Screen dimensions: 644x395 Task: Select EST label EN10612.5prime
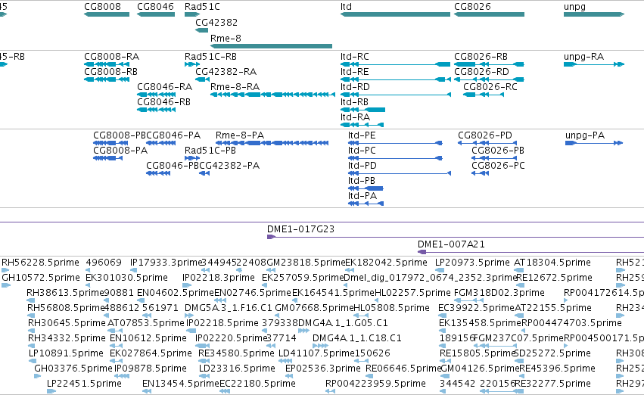148,339
